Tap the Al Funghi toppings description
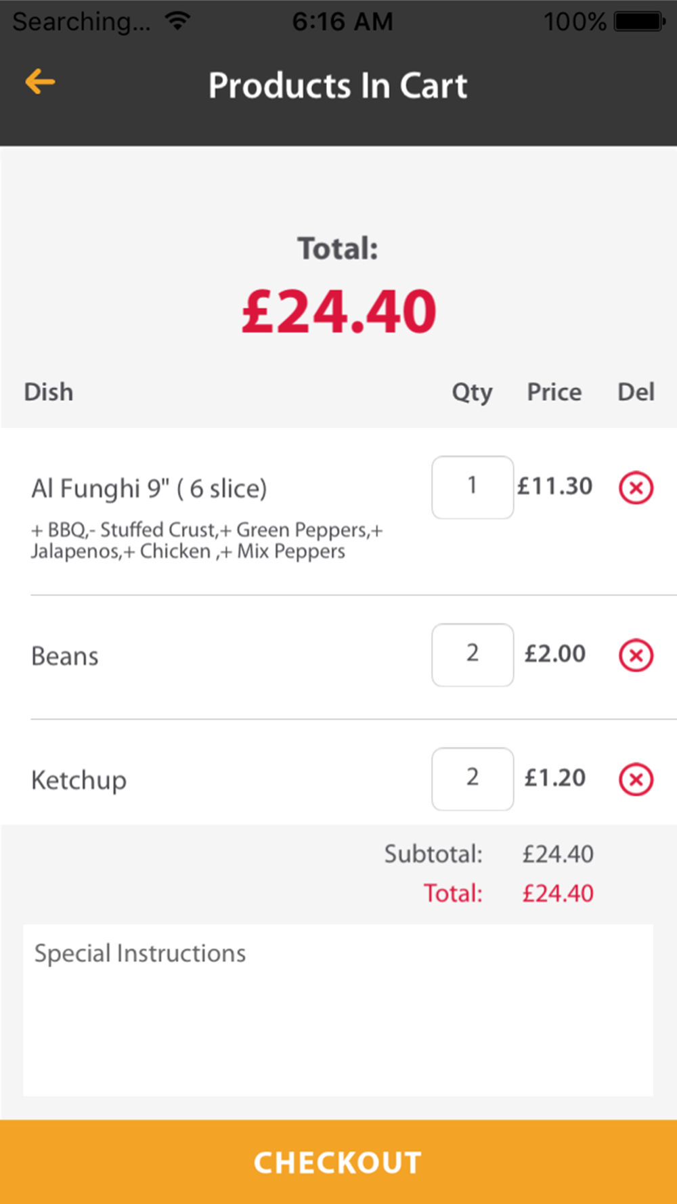Viewport: 677px width, 1204px height. click(x=206, y=540)
